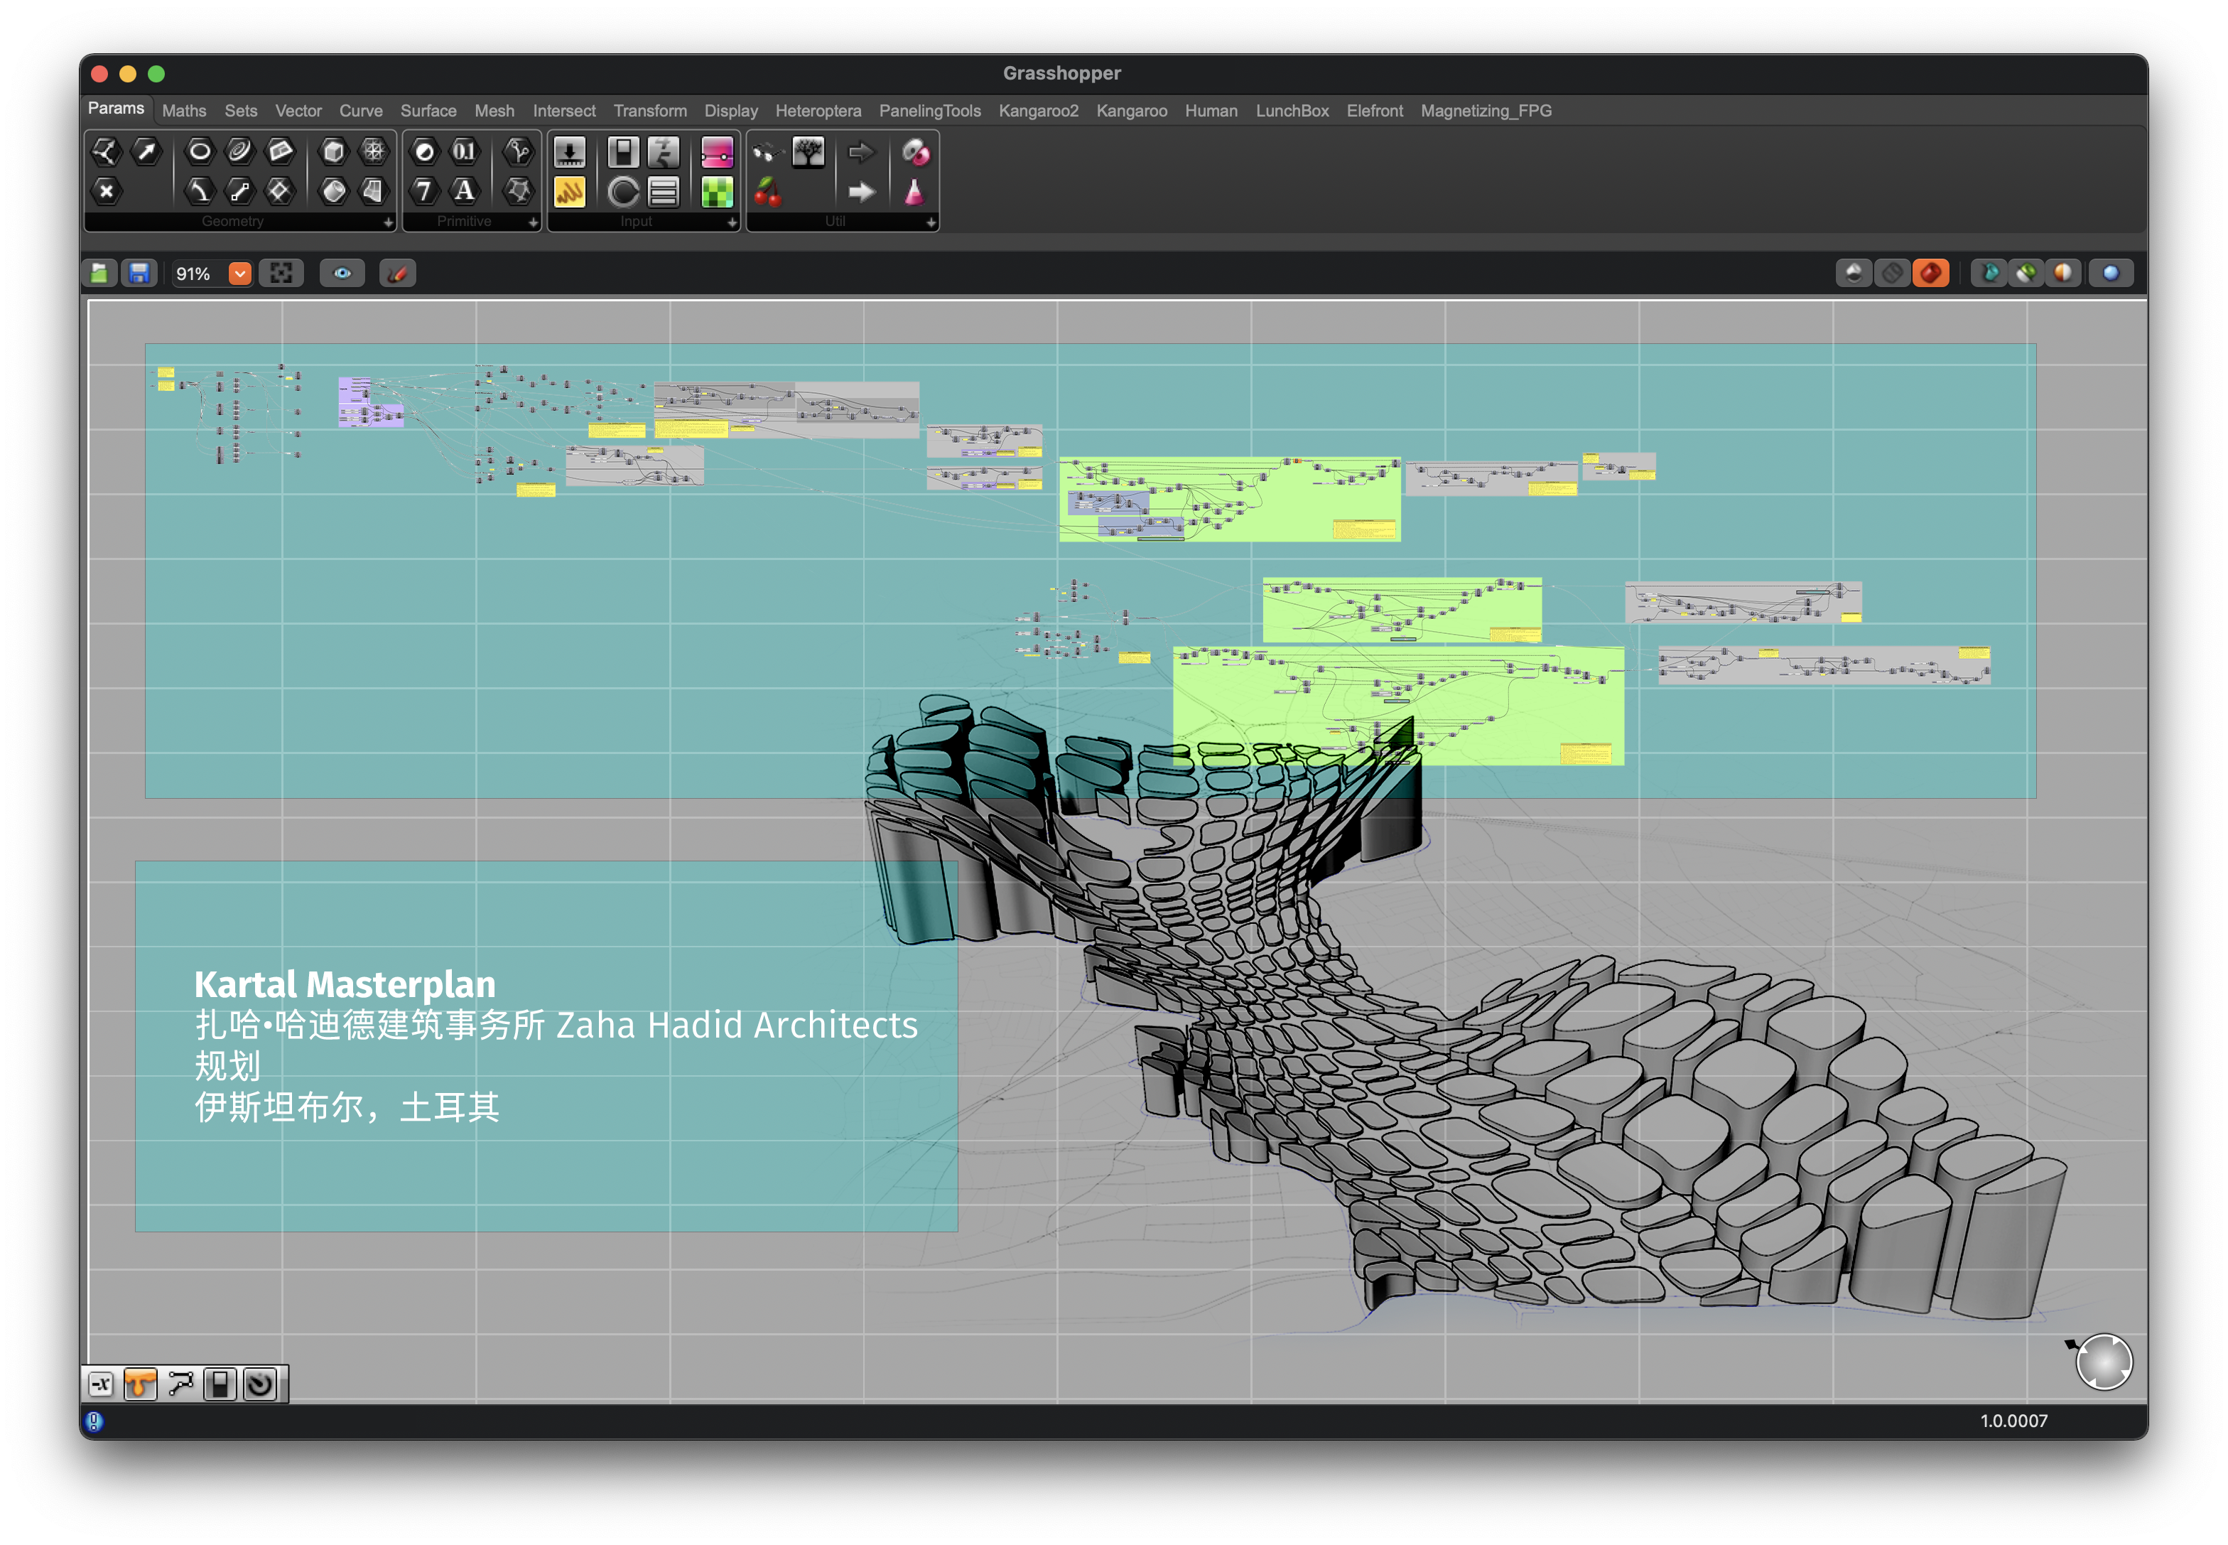
Task: Click the Panel component icon
Action: tap(569, 192)
